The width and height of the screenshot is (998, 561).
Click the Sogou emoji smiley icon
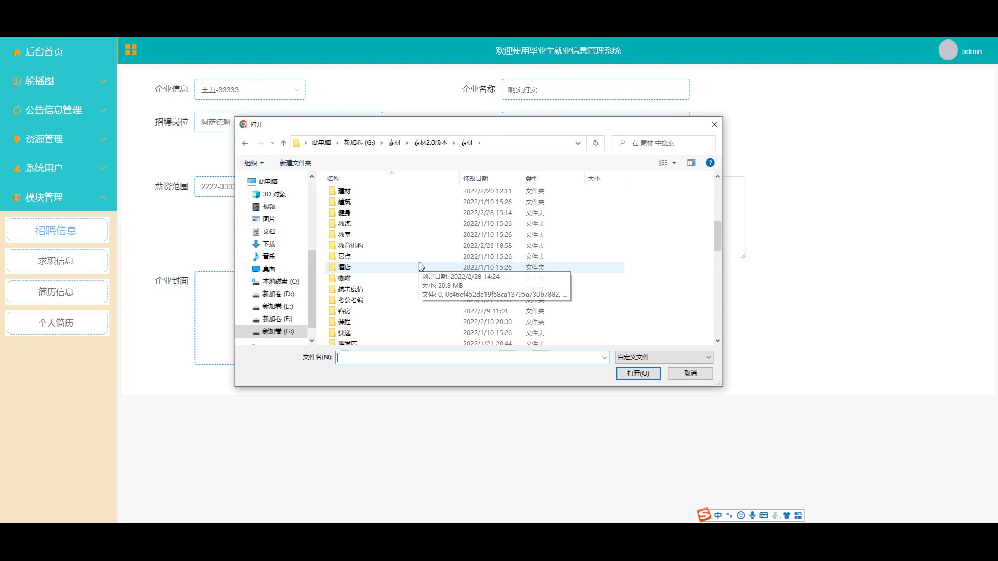(741, 515)
